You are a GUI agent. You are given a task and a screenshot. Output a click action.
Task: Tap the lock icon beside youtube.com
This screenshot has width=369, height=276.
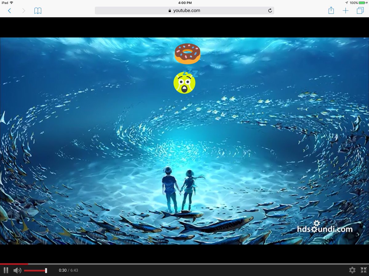click(x=169, y=10)
